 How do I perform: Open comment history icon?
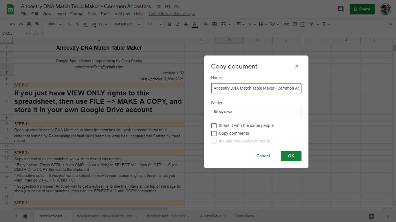[x=341, y=9]
